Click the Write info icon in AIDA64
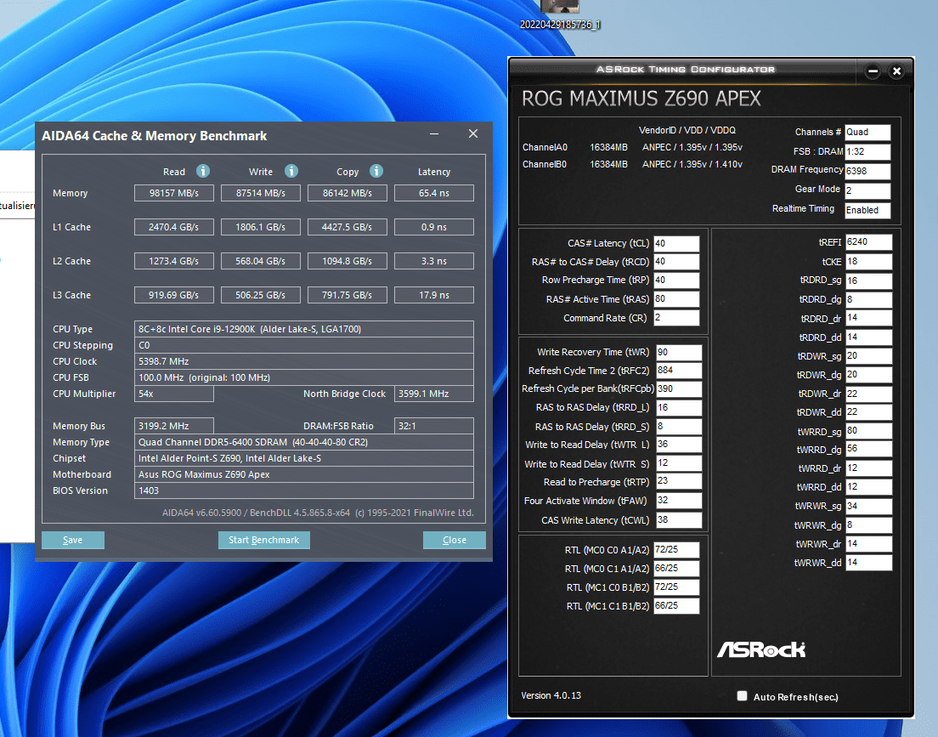 pos(291,171)
